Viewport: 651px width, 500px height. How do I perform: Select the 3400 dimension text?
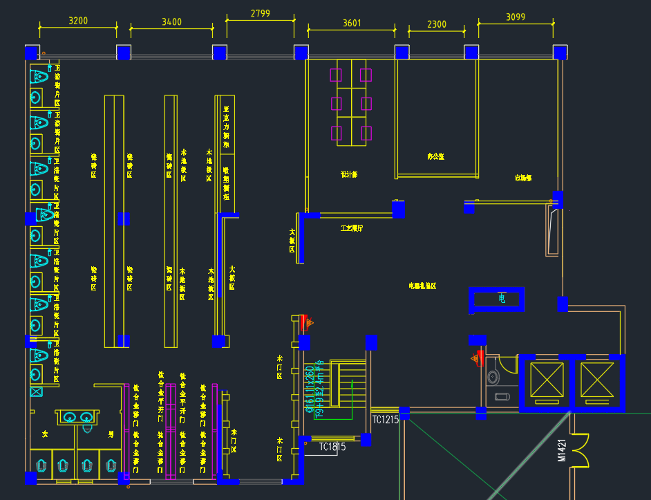171,22
